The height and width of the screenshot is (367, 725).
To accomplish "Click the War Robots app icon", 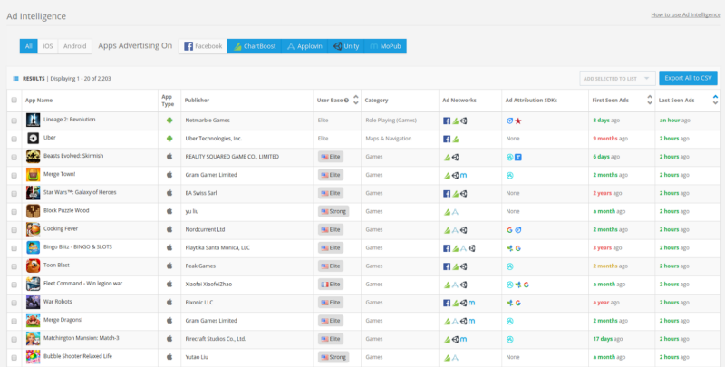I will click(x=33, y=303).
